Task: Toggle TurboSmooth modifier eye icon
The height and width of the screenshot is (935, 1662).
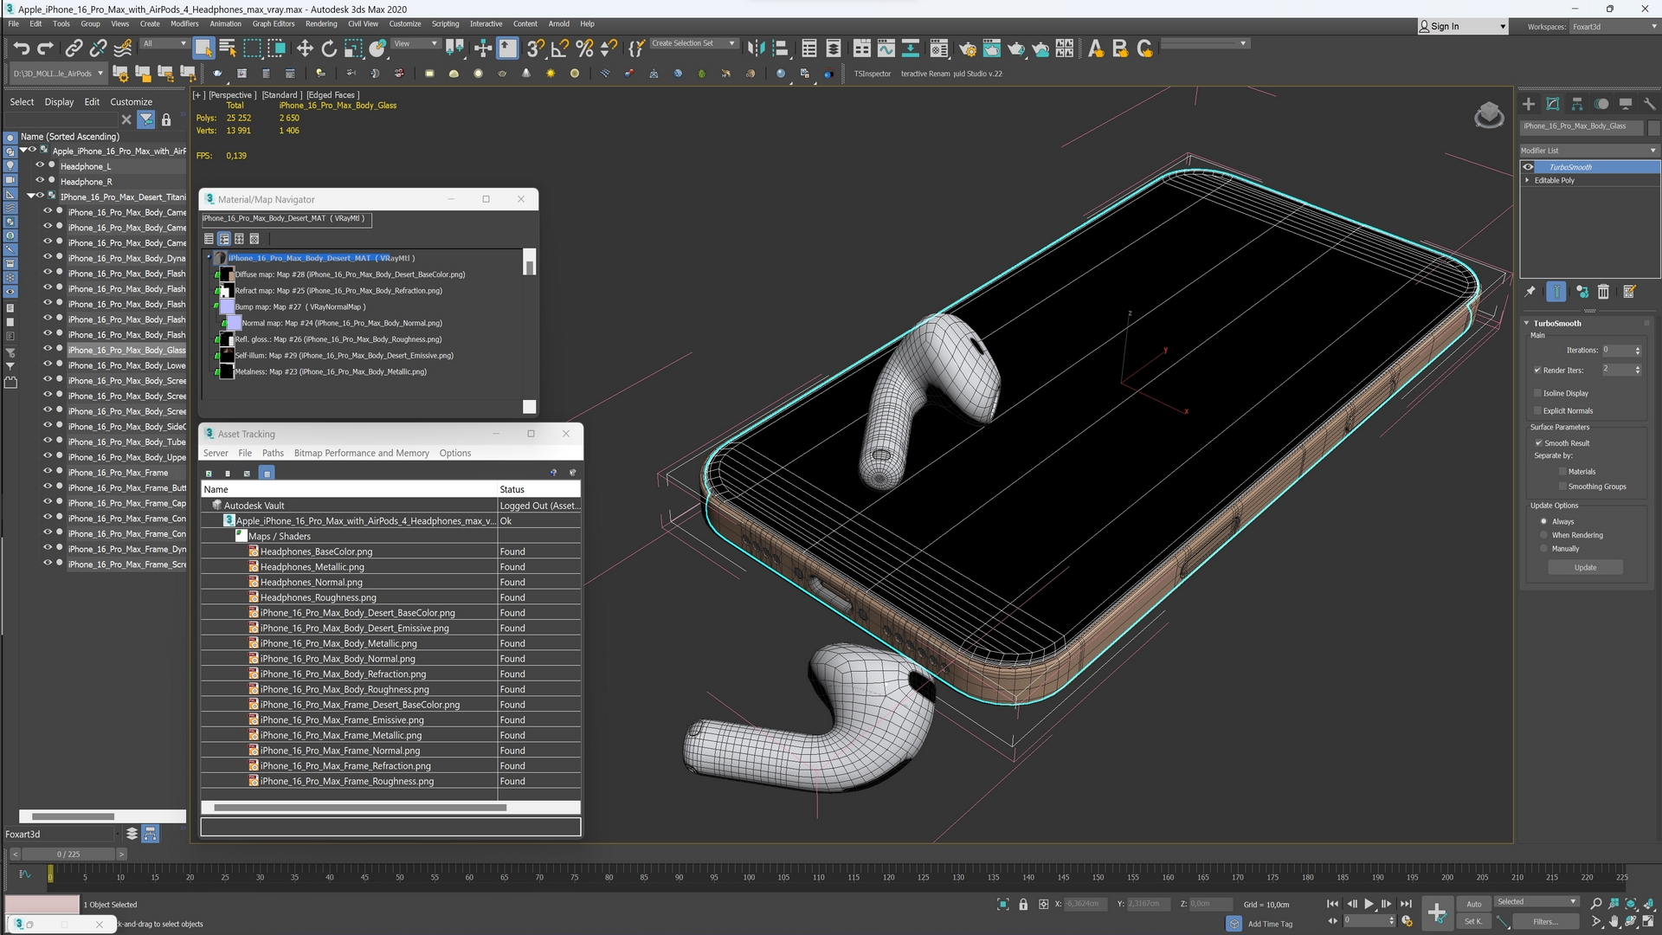Action: point(1529,167)
